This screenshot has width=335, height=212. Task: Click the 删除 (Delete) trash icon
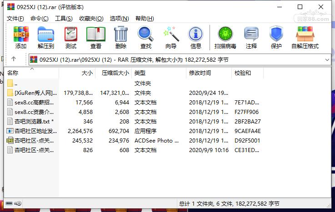coord(121,34)
